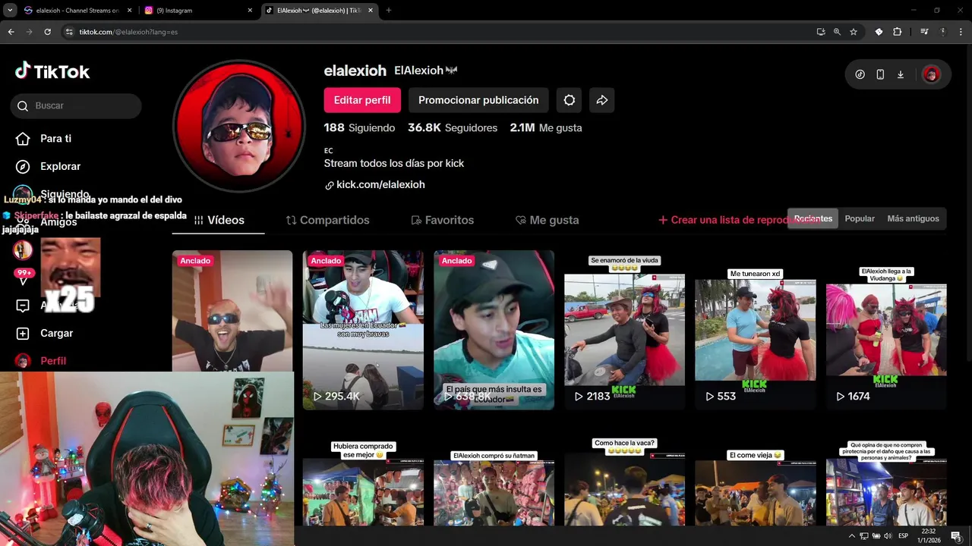
Task: Open Chrome profile avatar in toolbar
Action: coord(943,32)
